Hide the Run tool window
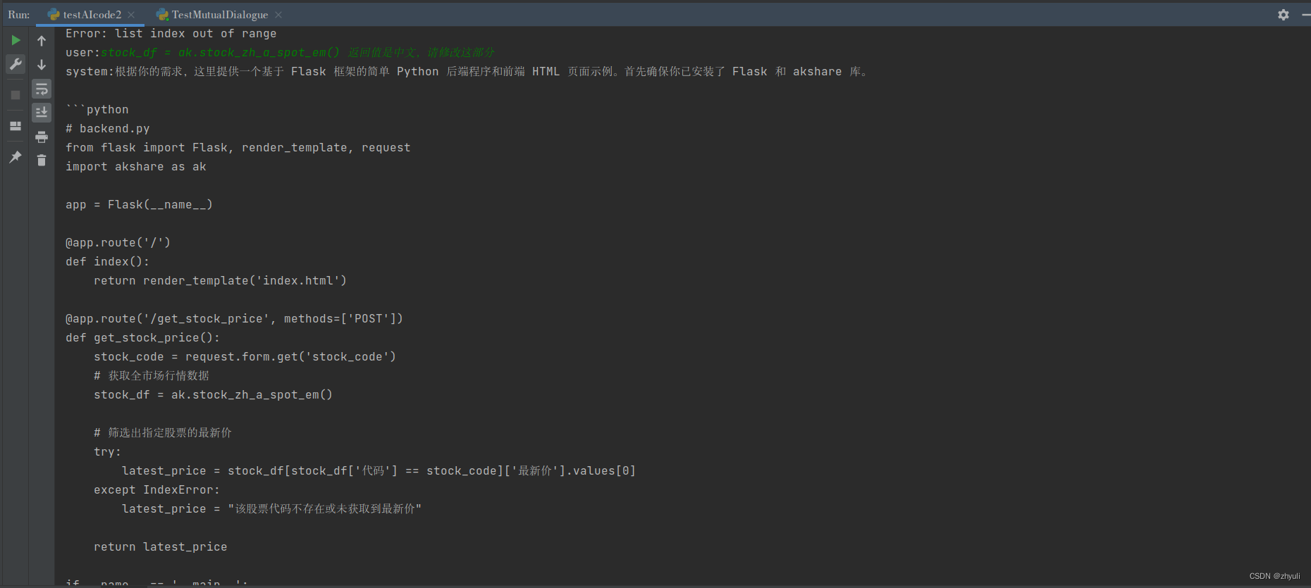Image resolution: width=1311 pixels, height=588 pixels. point(1306,15)
